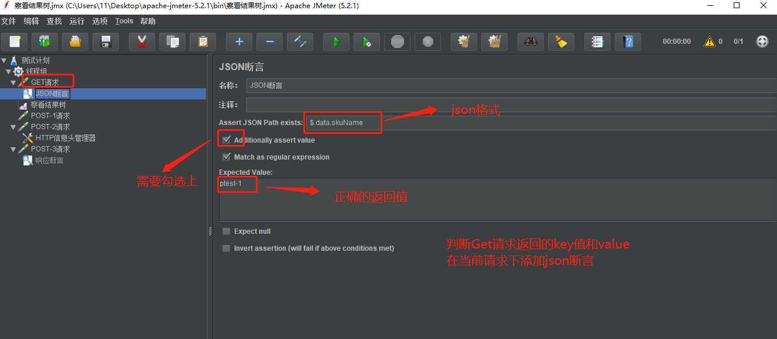Click the Toggle enable/disable icon
This screenshot has width=777, height=339.
[300, 41]
